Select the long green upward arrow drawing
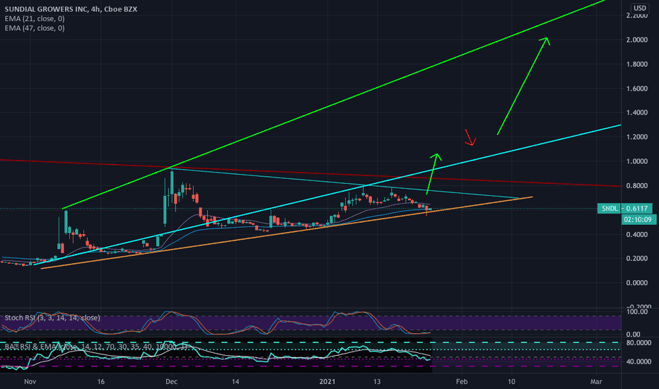 (x=523, y=86)
